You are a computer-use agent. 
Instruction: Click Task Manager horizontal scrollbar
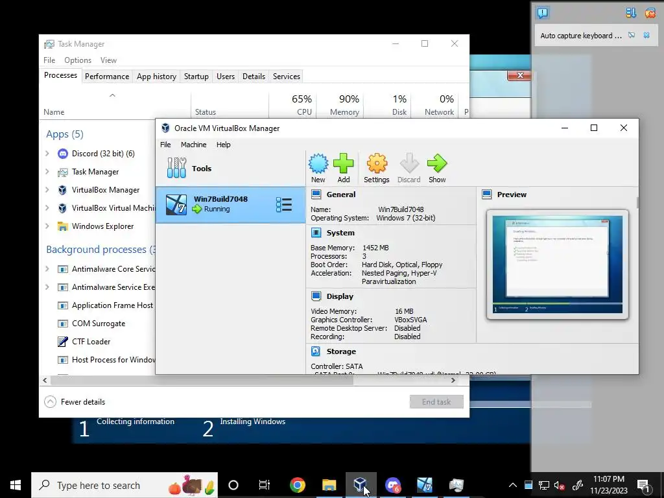click(x=202, y=380)
